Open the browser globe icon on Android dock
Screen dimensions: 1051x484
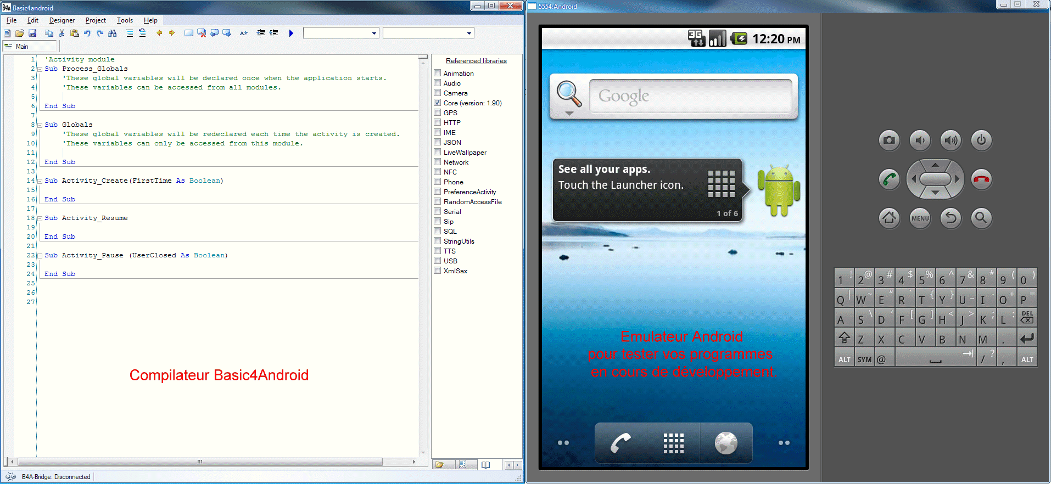click(726, 443)
